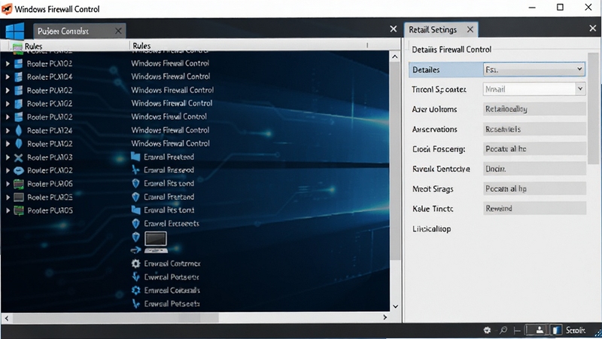Close the left rules panel
The image size is (602, 339).
pyautogui.click(x=393, y=29)
